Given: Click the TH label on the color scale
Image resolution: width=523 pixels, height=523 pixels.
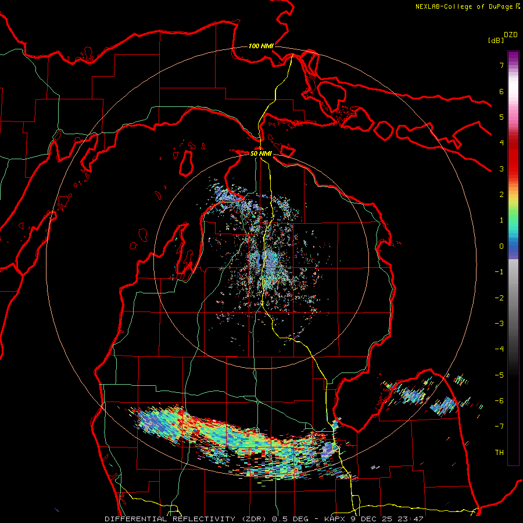Looking at the screenshot, I should pos(499,452).
